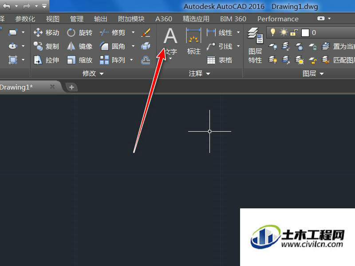Click the layer off tool with arrow and bulb
The width and height of the screenshot is (355, 266).
pyautogui.click(x=273, y=47)
